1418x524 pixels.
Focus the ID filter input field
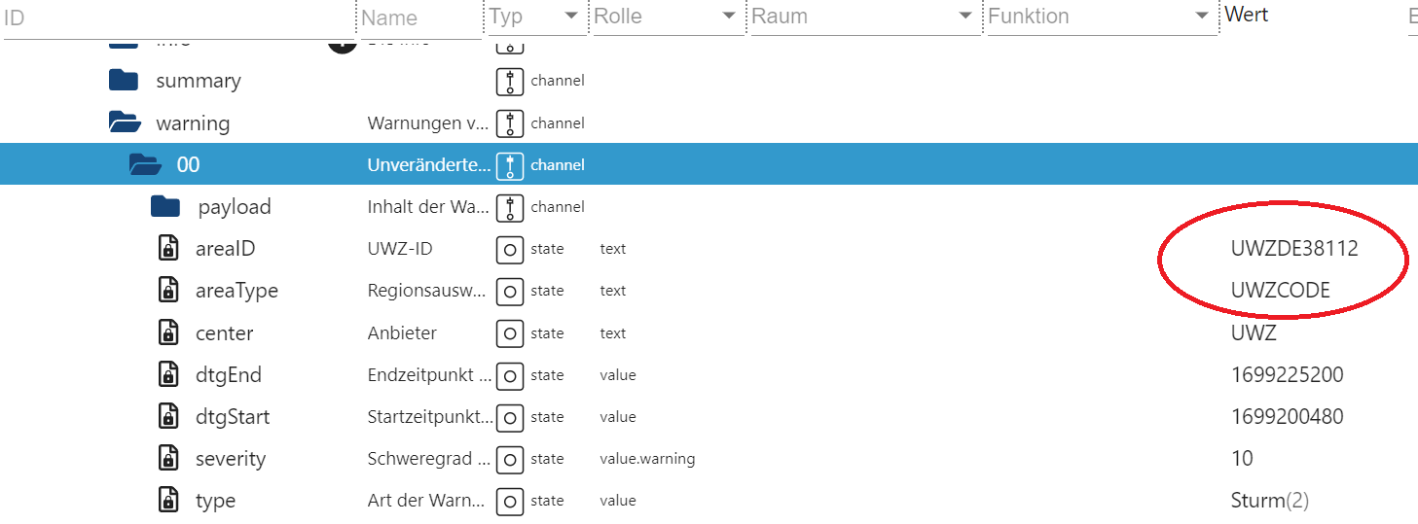point(175,17)
